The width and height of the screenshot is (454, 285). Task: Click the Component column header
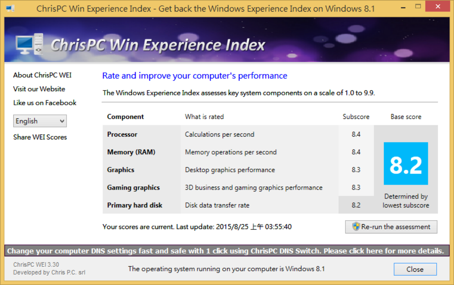tap(125, 117)
